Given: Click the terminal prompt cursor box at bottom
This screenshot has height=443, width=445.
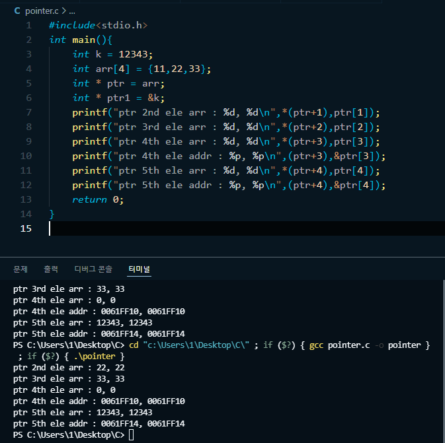Looking at the screenshot, I should tap(131, 435).
